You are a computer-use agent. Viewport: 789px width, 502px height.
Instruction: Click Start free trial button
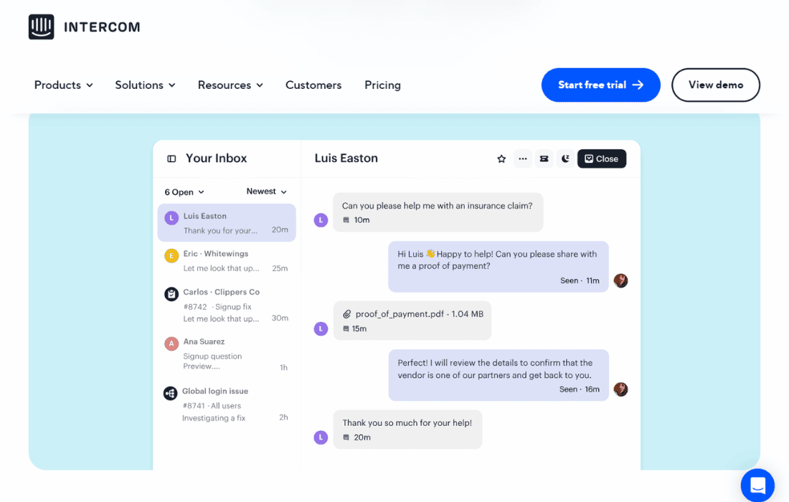click(x=601, y=85)
